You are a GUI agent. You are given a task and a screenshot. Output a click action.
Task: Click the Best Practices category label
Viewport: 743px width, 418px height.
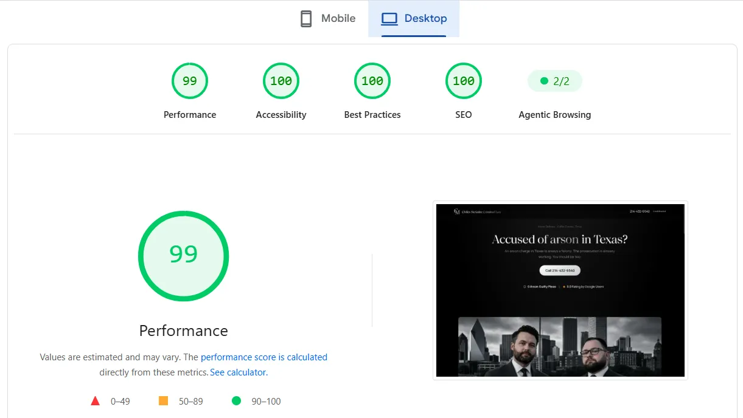[x=372, y=115]
